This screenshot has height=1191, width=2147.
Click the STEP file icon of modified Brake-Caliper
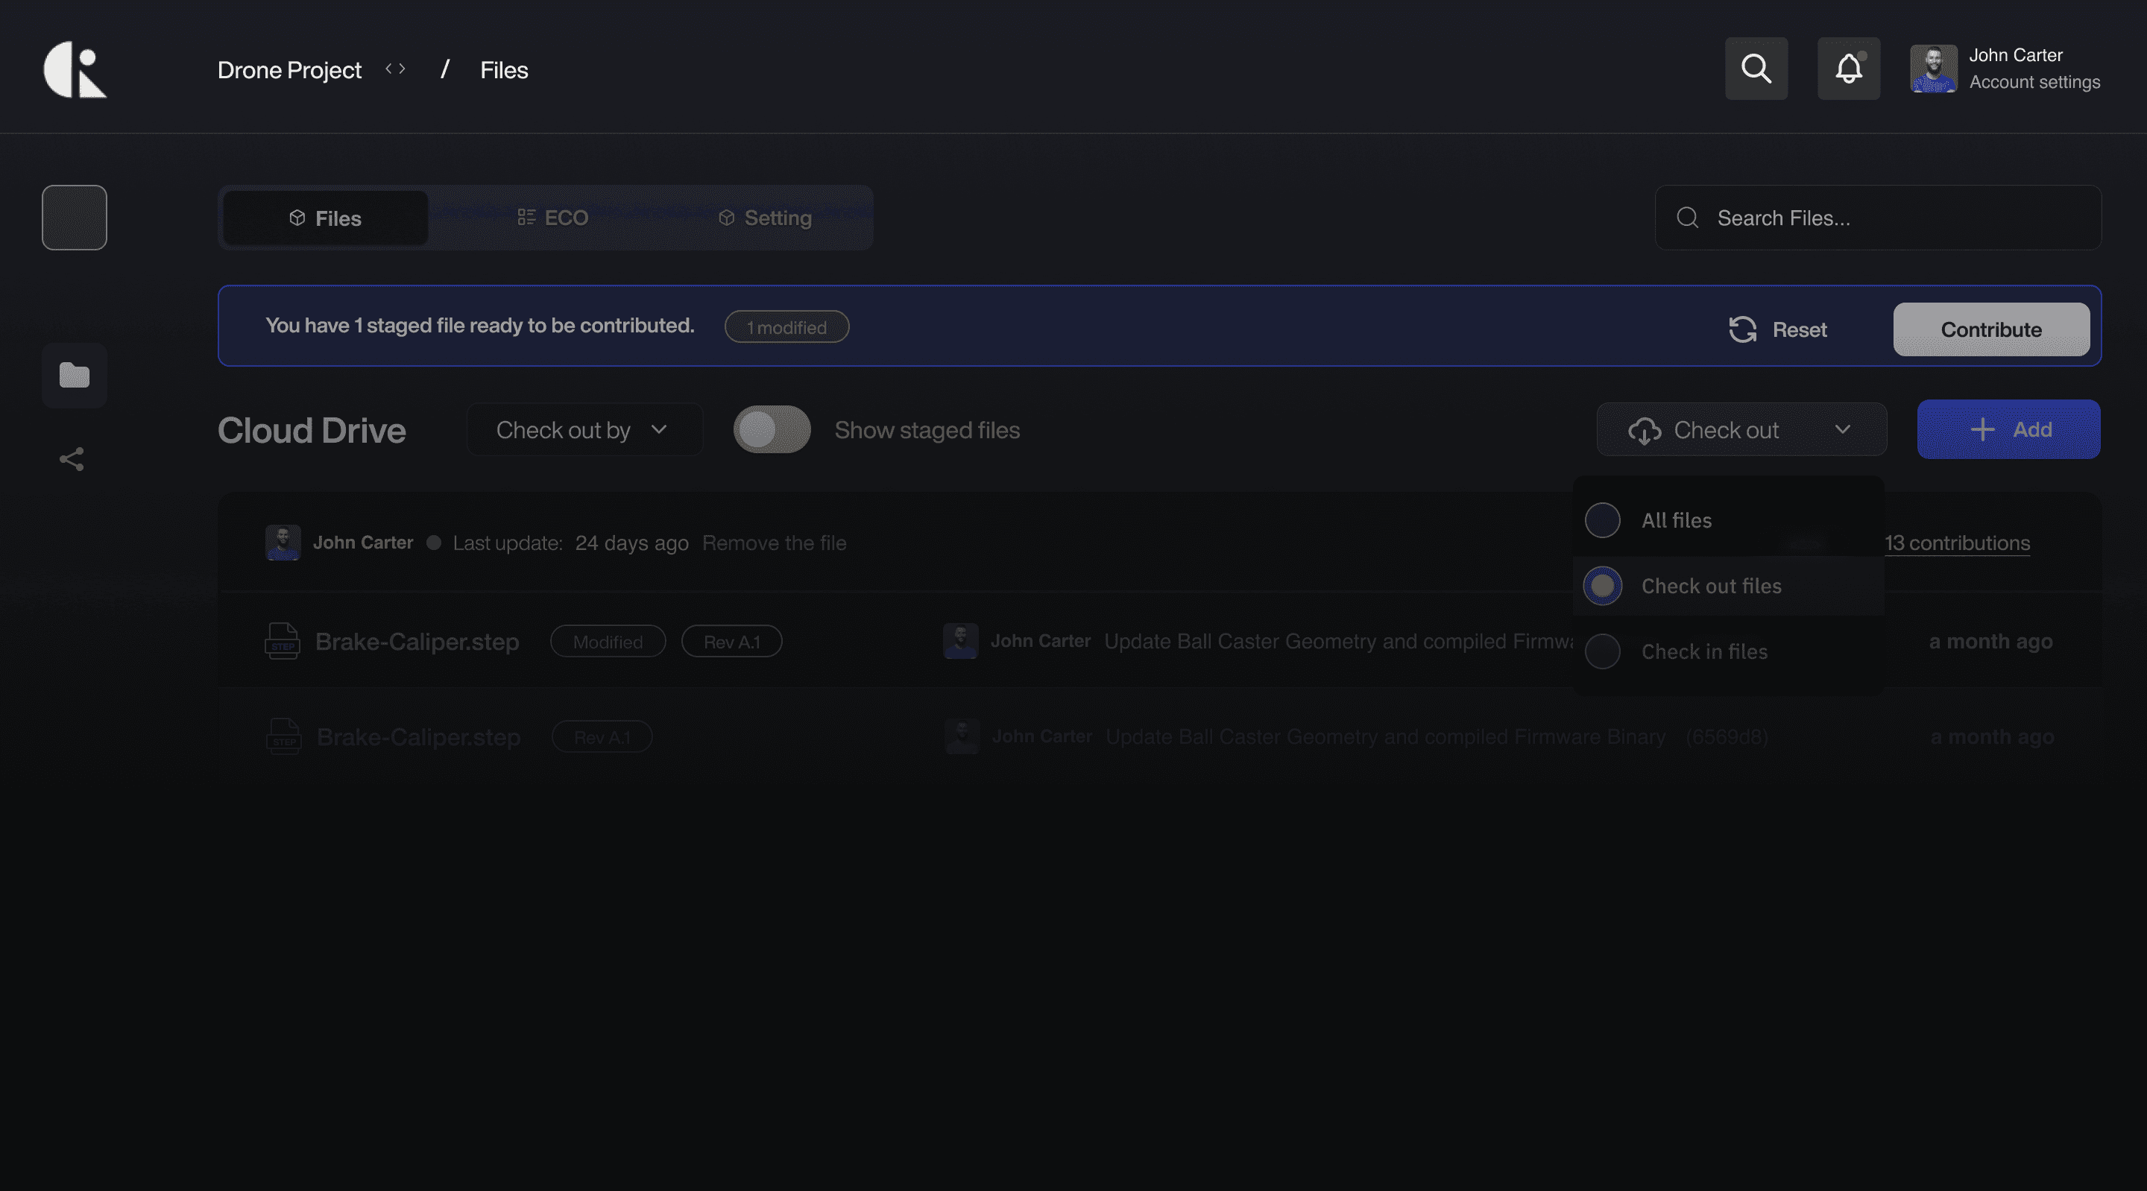tap(282, 641)
